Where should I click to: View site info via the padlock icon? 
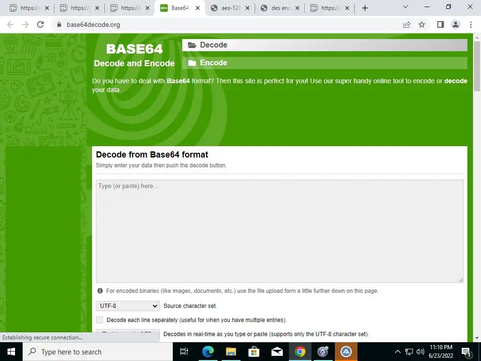pos(59,24)
